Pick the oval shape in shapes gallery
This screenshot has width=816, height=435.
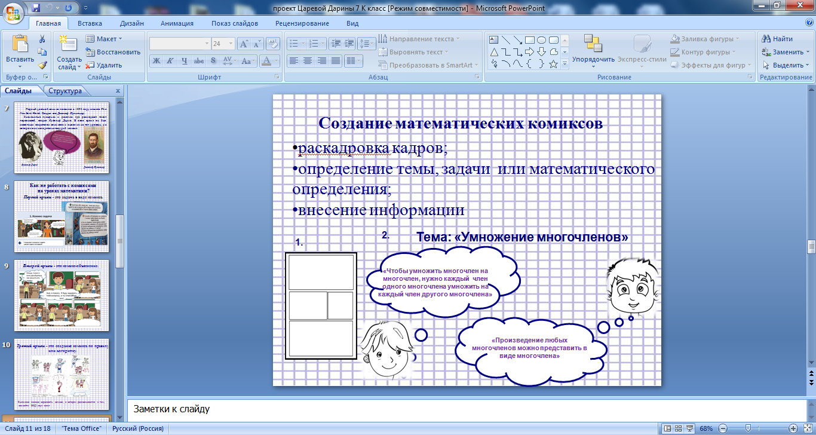(541, 40)
